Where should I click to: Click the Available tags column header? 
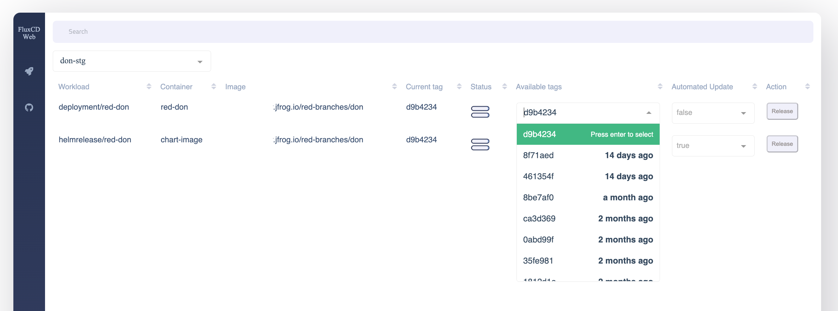(539, 87)
